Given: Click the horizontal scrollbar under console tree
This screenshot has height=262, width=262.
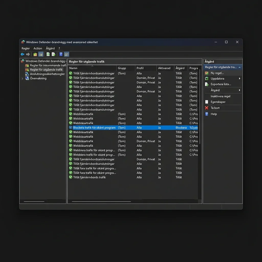Looking at the screenshot, I should [34, 202].
